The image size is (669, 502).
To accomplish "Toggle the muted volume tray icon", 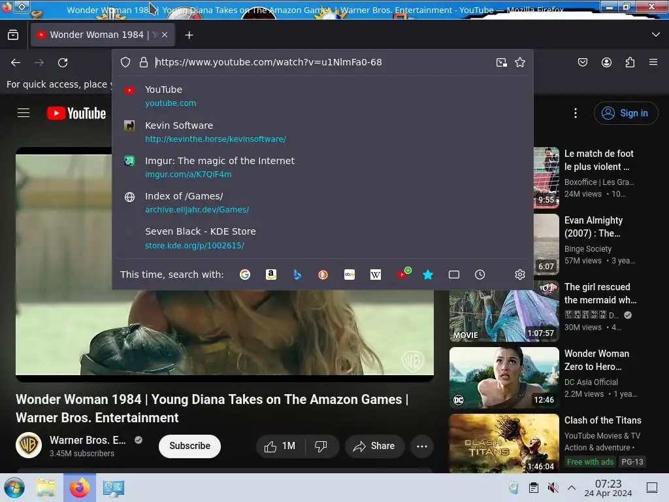I will (553, 488).
